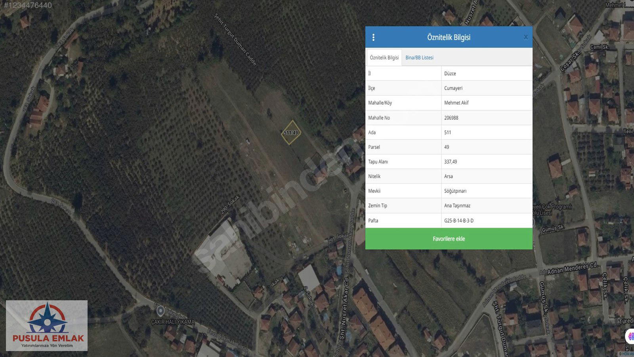Click the HGM attribution link on map
The width and height of the screenshot is (634, 357).
626,354
